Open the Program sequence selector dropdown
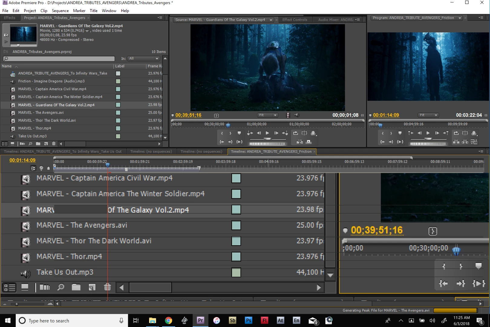 tap(460, 18)
